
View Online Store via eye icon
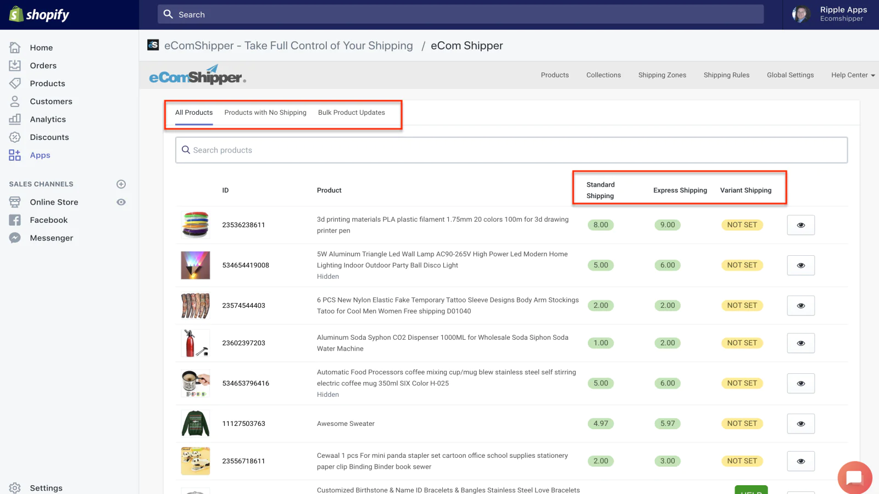coord(121,202)
